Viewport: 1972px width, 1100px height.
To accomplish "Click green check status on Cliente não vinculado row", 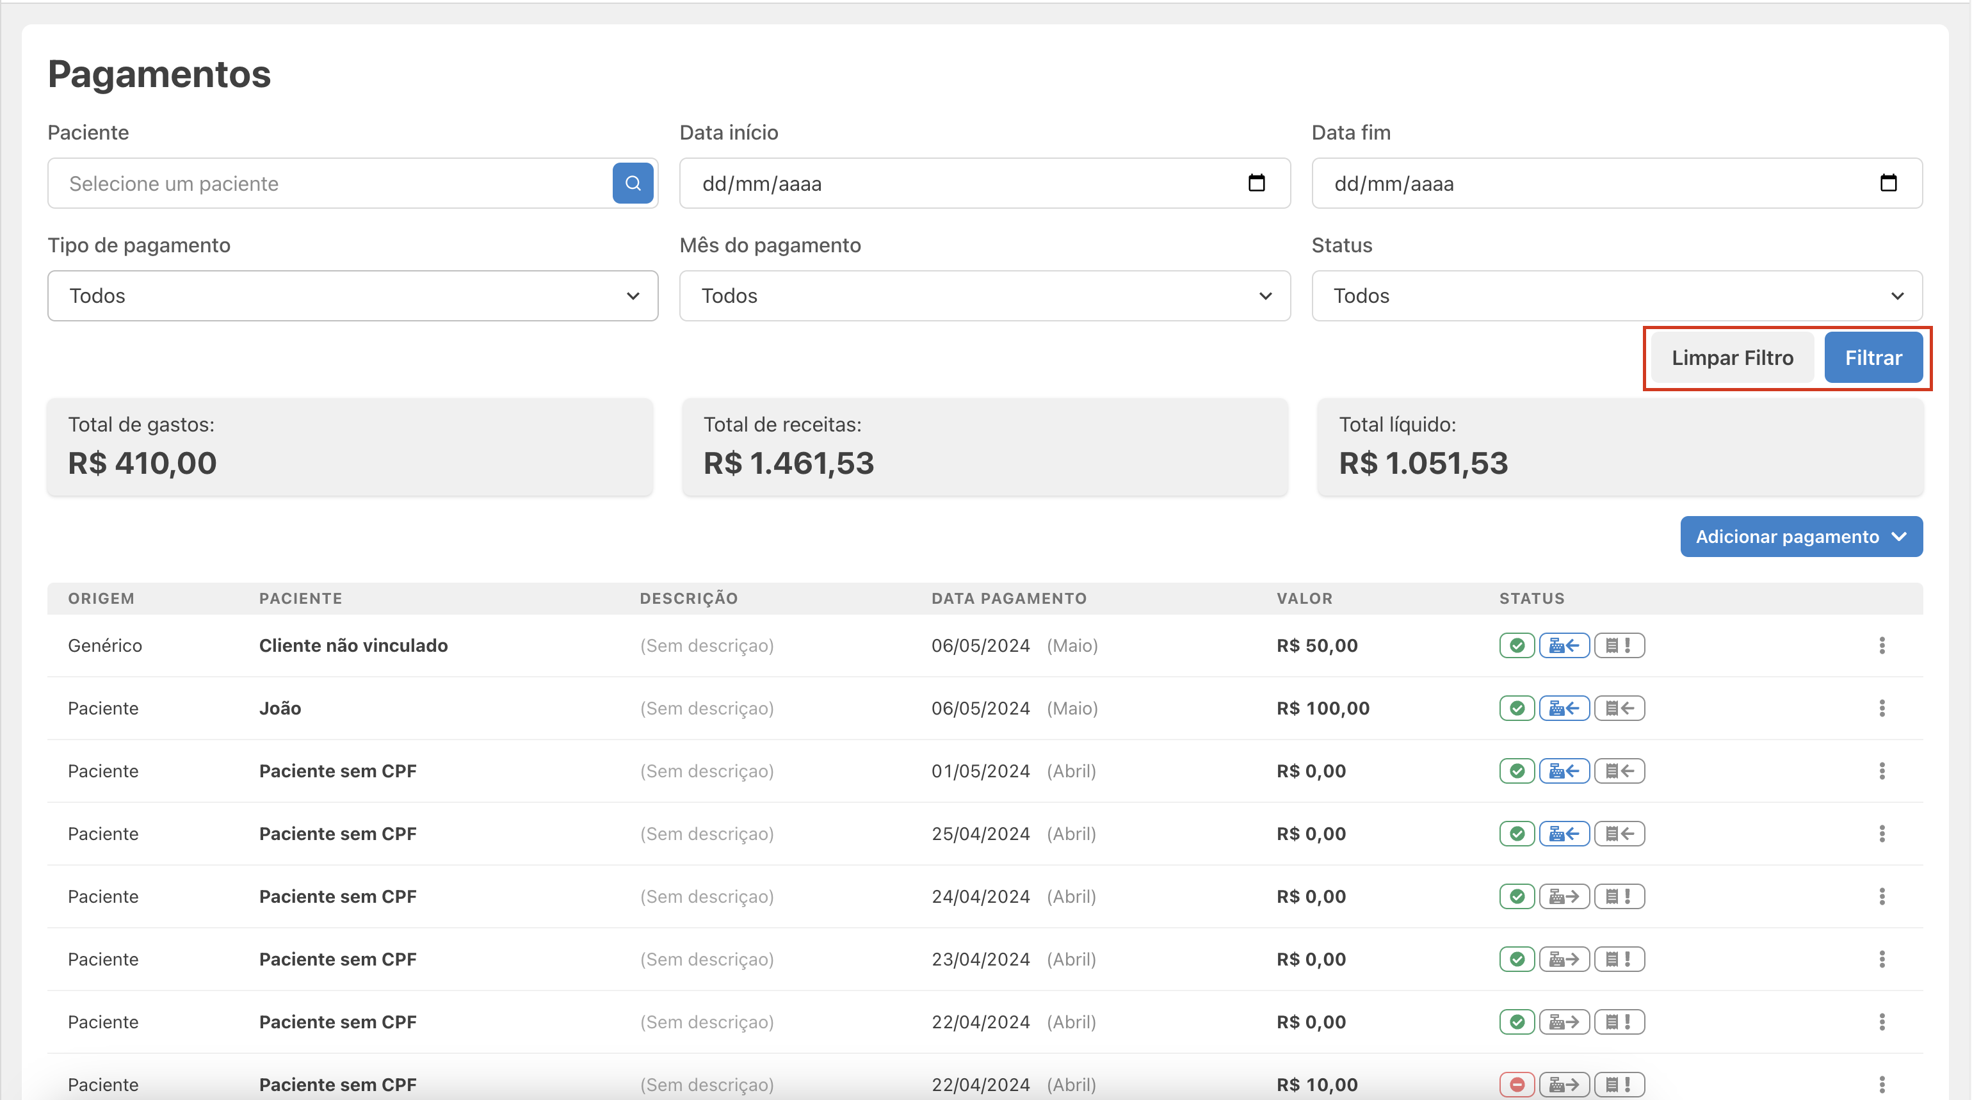I will click(x=1517, y=645).
